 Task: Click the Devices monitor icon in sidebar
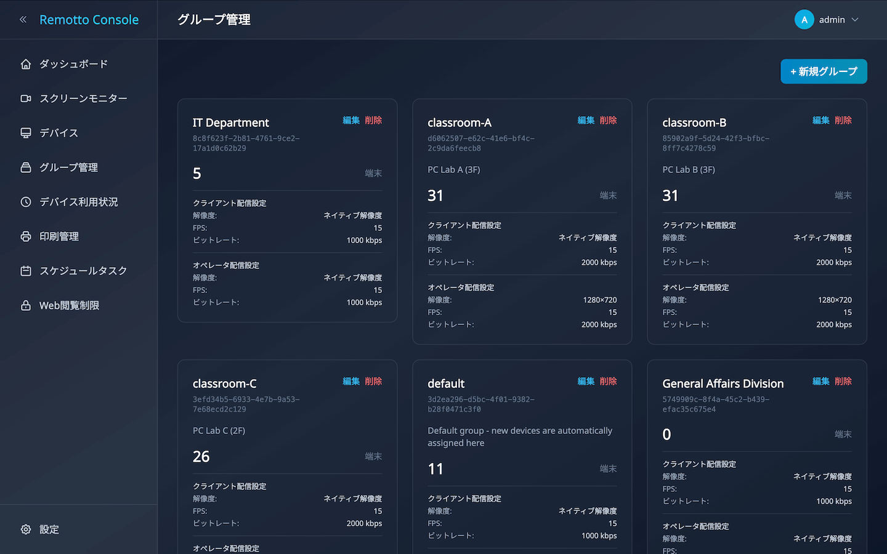pos(26,133)
